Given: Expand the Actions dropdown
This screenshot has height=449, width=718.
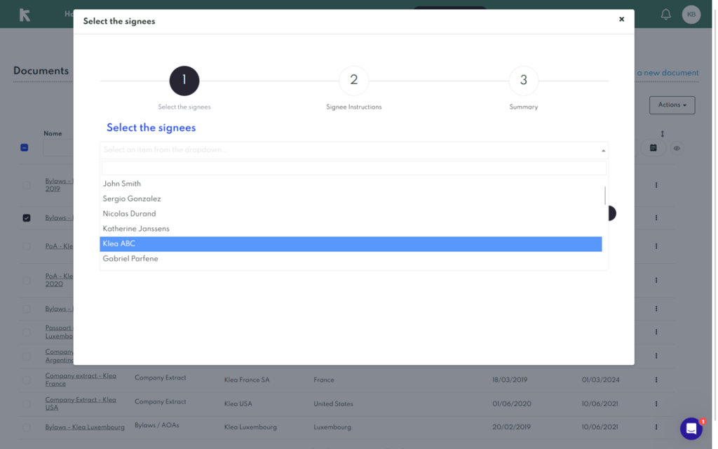Looking at the screenshot, I should pyautogui.click(x=672, y=105).
